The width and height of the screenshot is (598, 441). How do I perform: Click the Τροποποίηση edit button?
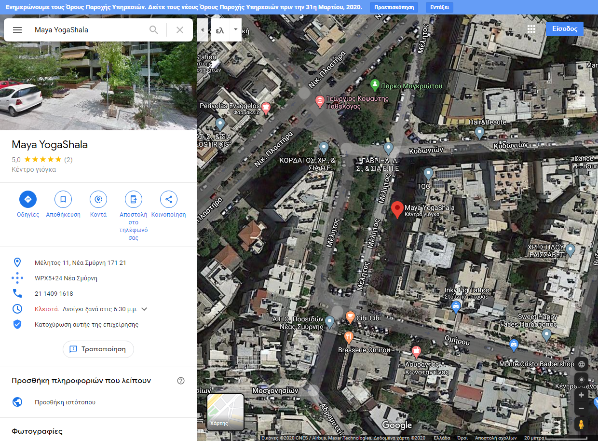(x=98, y=349)
